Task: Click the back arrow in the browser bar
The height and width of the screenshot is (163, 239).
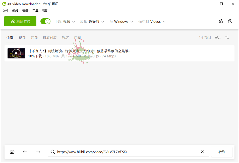Action: coord(25,152)
